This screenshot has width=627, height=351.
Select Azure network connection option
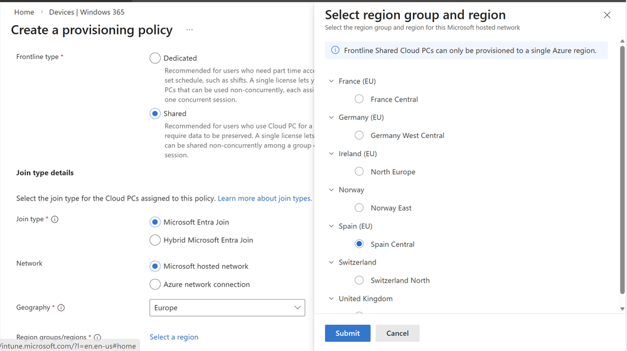click(155, 285)
